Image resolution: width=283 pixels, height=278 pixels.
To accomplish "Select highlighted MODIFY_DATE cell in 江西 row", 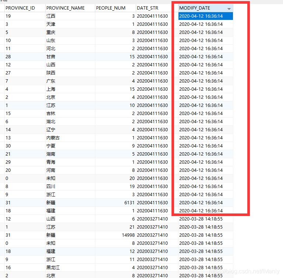I will (206, 16).
